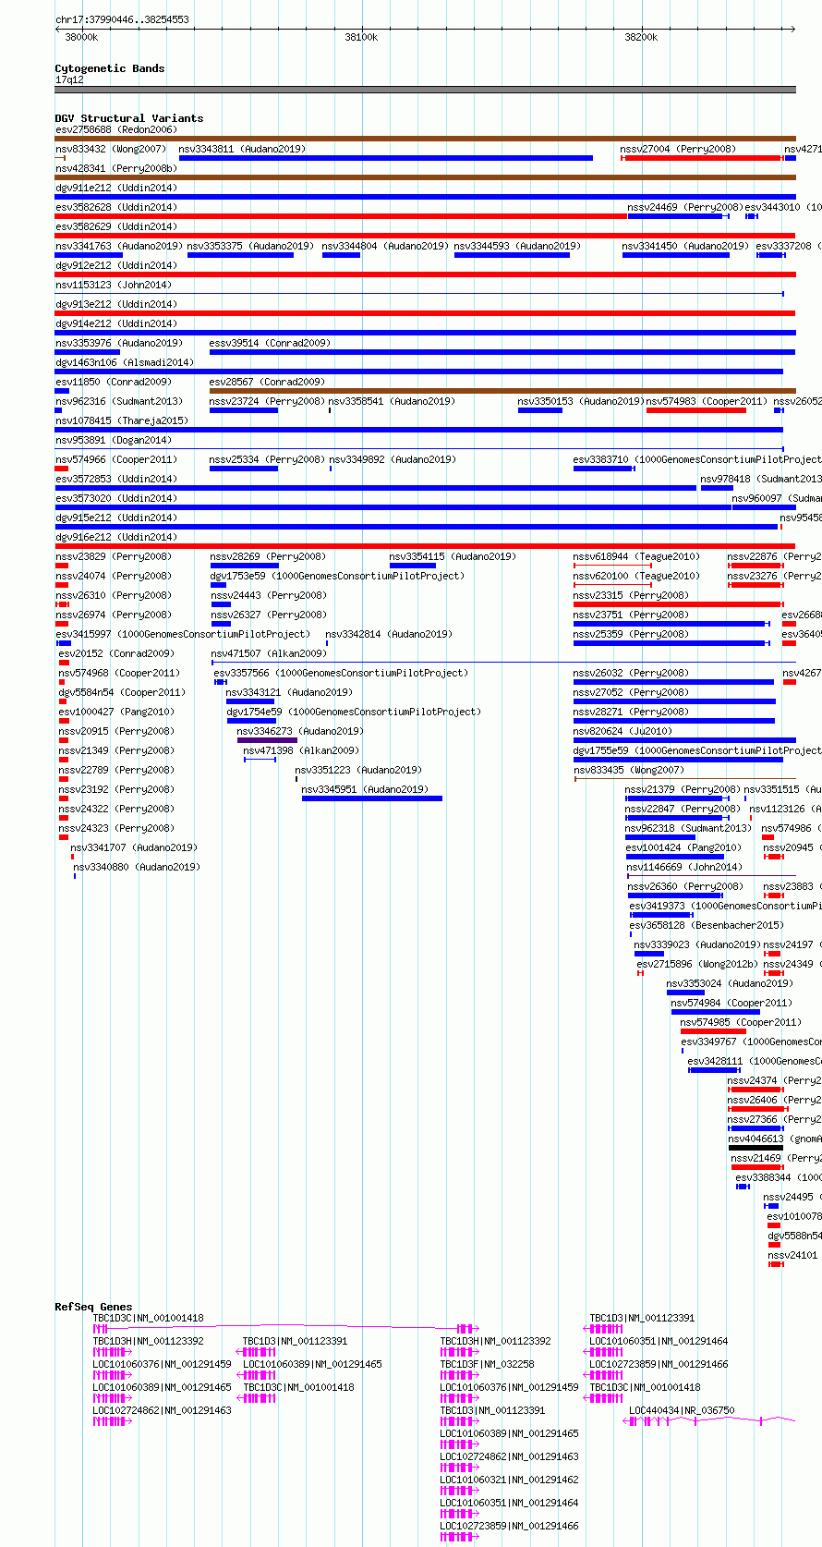Open gene LOC440434|NR_036750
The height and width of the screenshot is (1547, 822).
683,1410
